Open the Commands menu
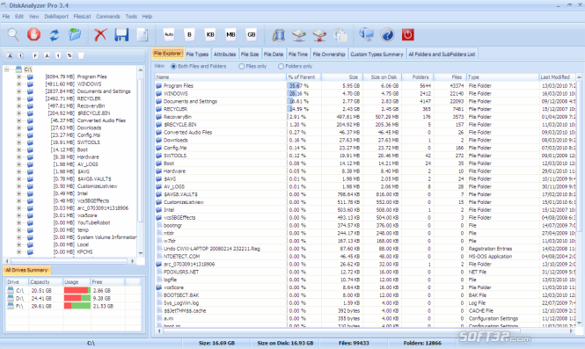 click(x=108, y=17)
